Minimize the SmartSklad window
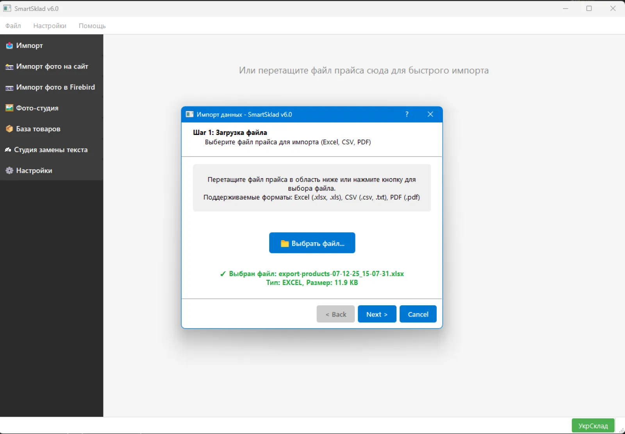This screenshot has height=434, width=625. [565, 8]
